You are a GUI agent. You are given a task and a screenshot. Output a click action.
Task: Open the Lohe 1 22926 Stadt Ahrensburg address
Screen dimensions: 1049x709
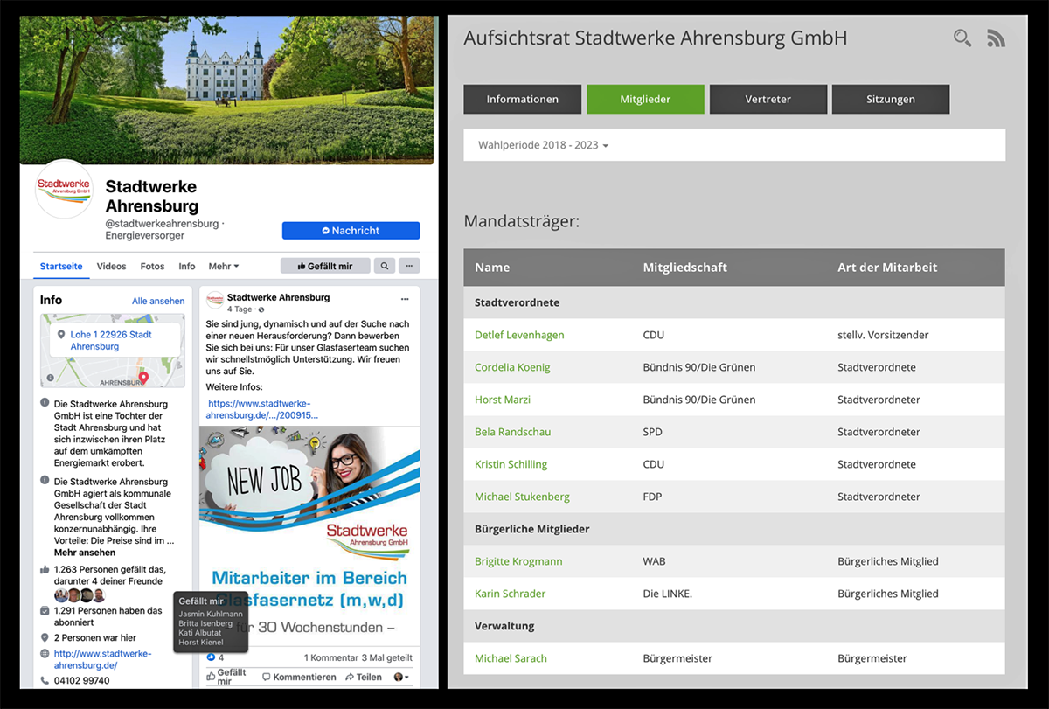click(x=111, y=340)
